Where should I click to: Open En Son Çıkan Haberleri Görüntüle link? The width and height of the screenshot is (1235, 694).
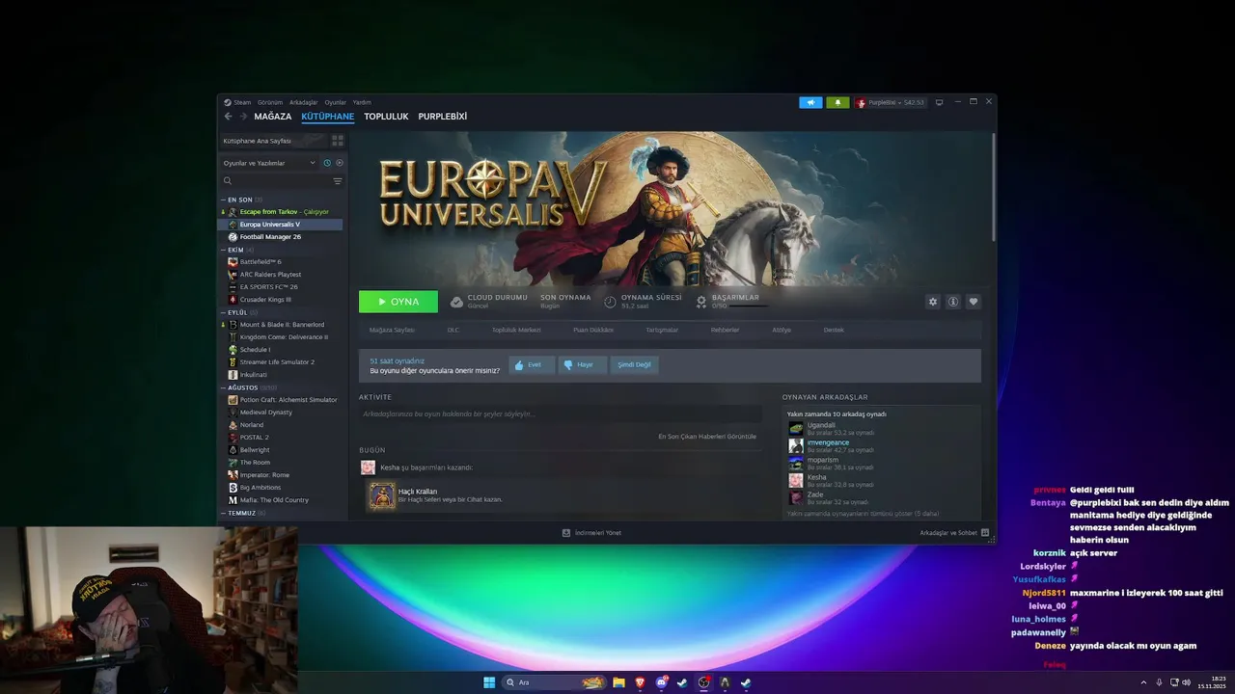[707, 437]
